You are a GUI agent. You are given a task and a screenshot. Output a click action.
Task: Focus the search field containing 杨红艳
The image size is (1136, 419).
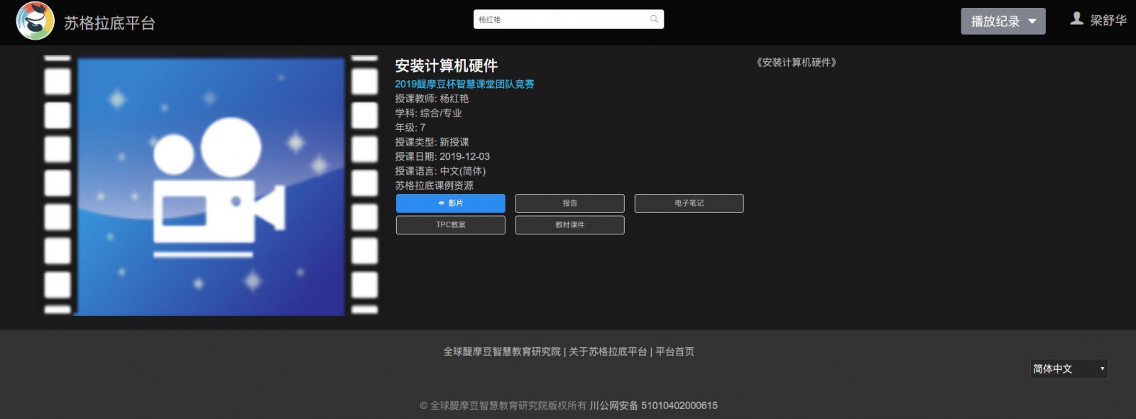coord(561,19)
